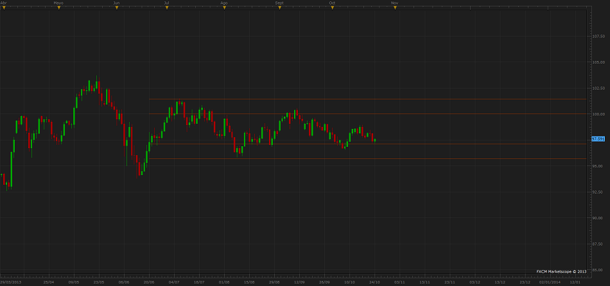Click the Mayo month marker triangle
Screen dimensions: 610x286
(59, 8)
